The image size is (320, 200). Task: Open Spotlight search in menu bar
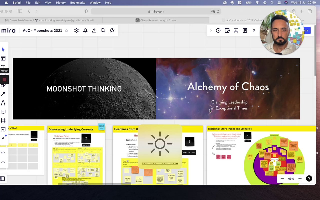pyautogui.click(x=272, y=2)
